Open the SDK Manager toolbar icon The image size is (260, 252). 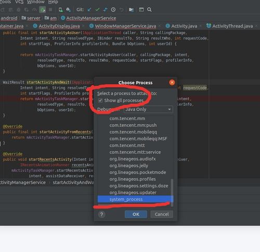click(69, 10)
